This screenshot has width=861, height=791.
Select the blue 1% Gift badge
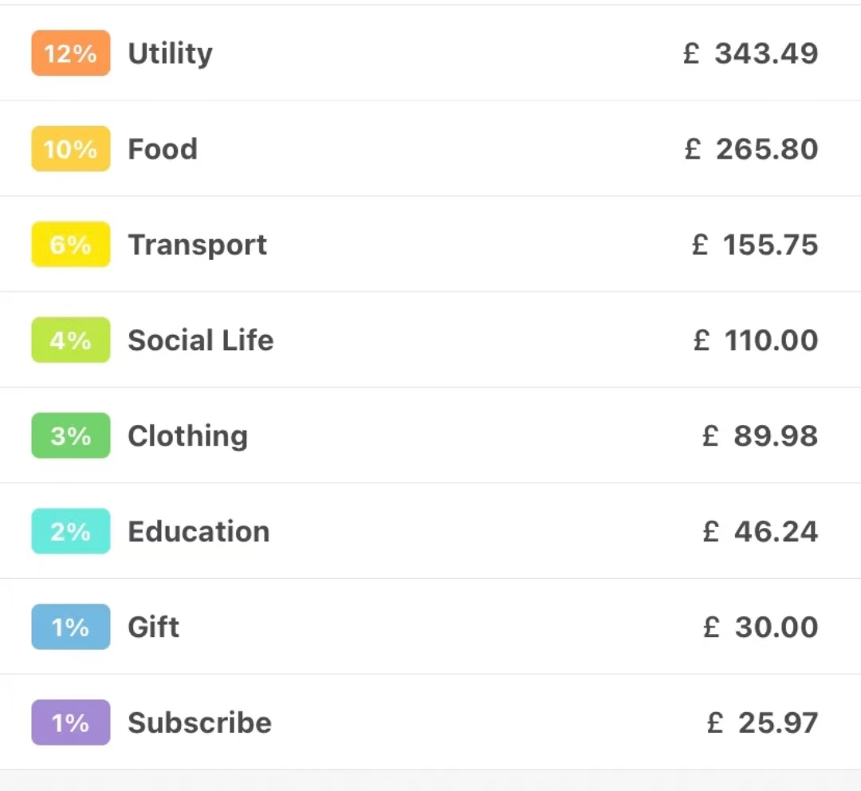click(x=70, y=628)
